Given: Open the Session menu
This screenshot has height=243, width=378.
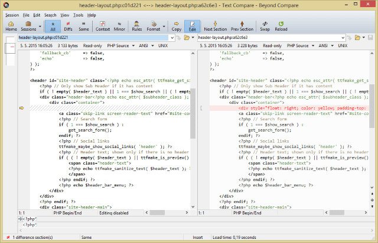Looking at the screenshot, I should [12, 14].
